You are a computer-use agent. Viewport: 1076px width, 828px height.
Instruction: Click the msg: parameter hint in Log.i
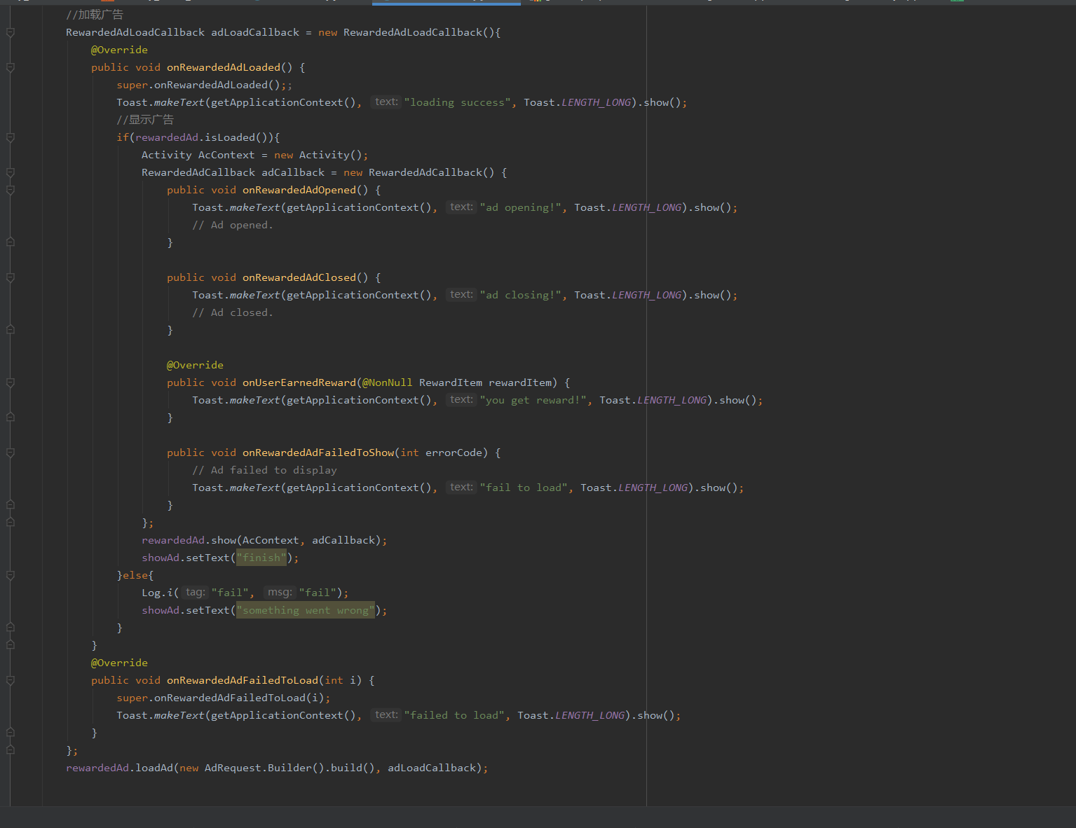pos(280,593)
